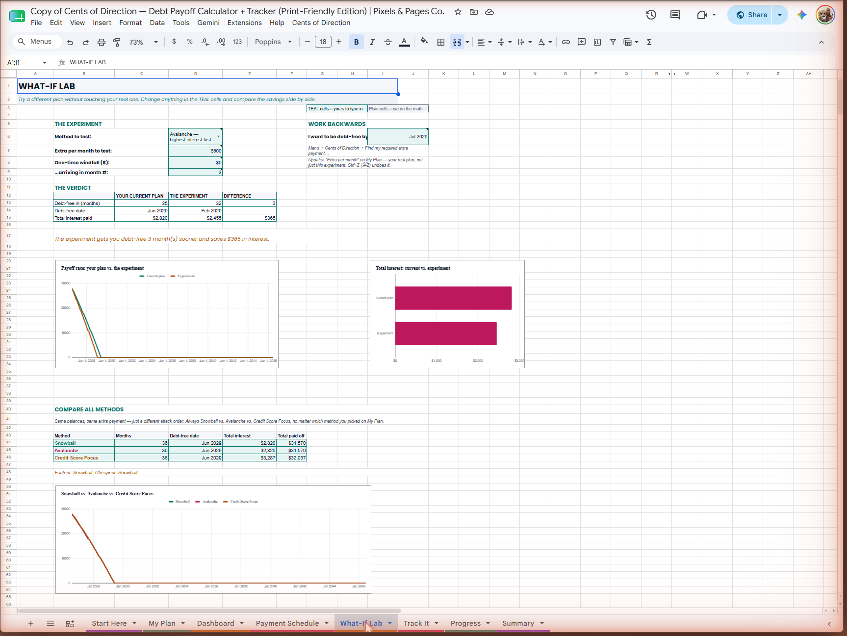Open the Name box dropdown
This screenshot has height=636, width=847.
coord(45,62)
